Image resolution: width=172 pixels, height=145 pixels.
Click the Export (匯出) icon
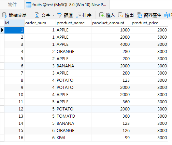click(120, 15)
